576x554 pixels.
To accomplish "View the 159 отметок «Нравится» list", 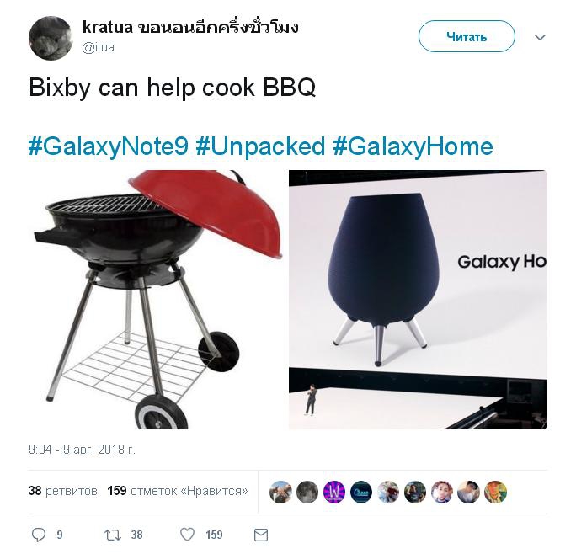I will tap(178, 491).
